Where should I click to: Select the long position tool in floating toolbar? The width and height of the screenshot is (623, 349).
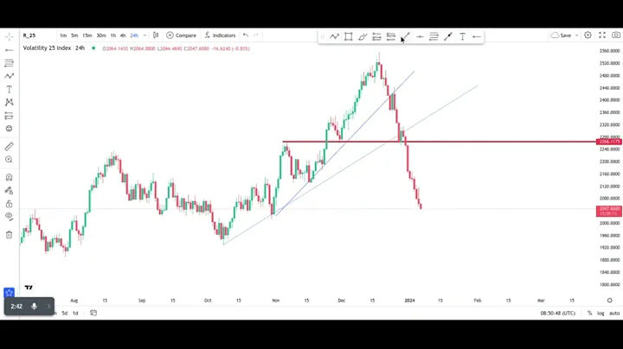click(376, 37)
